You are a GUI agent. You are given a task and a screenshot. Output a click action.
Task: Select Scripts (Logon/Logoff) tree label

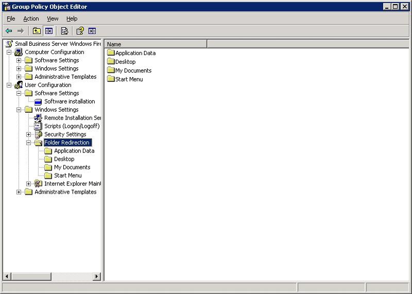coord(72,126)
